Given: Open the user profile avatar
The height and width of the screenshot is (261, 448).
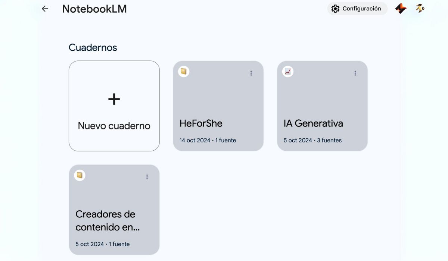Looking at the screenshot, I should [420, 9].
